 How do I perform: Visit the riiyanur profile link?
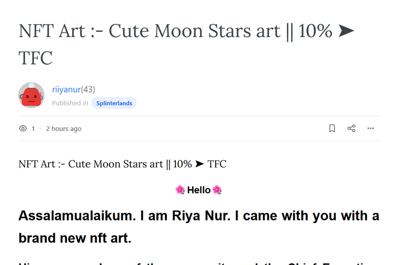click(x=66, y=90)
